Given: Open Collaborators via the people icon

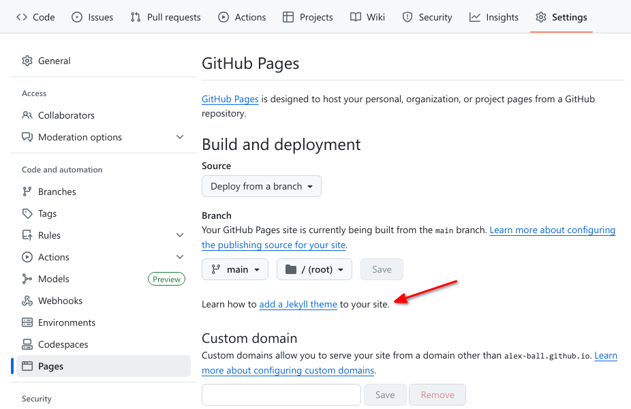Looking at the screenshot, I should click(27, 115).
